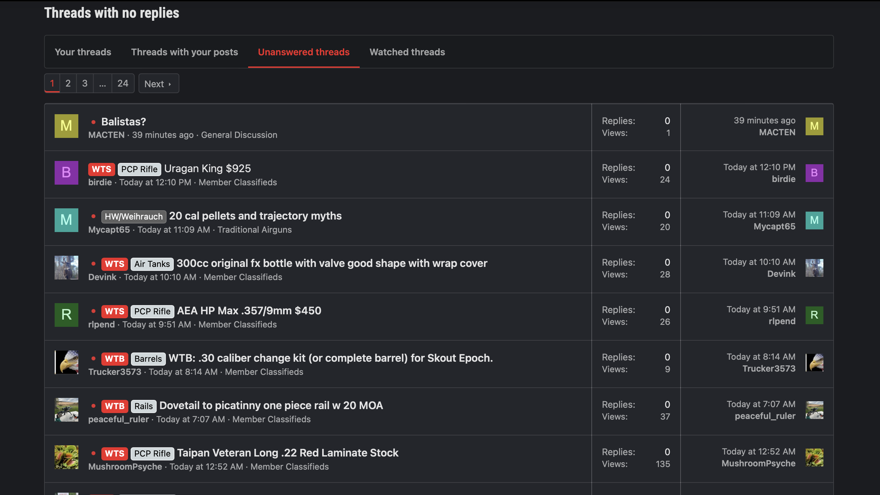Open Trucker3573's eagle avatar beside WTB caliber kit
Viewport: 880px width, 495px height.
coord(66,362)
